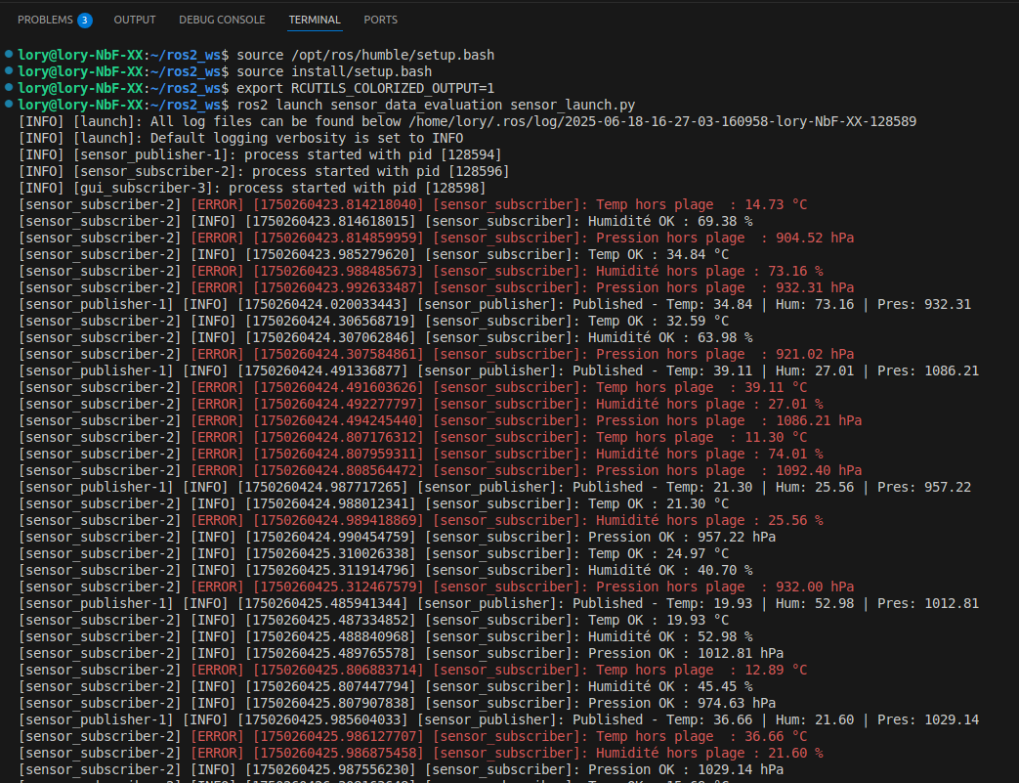Switch to the PROBLEMS tab

coord(45,20)
